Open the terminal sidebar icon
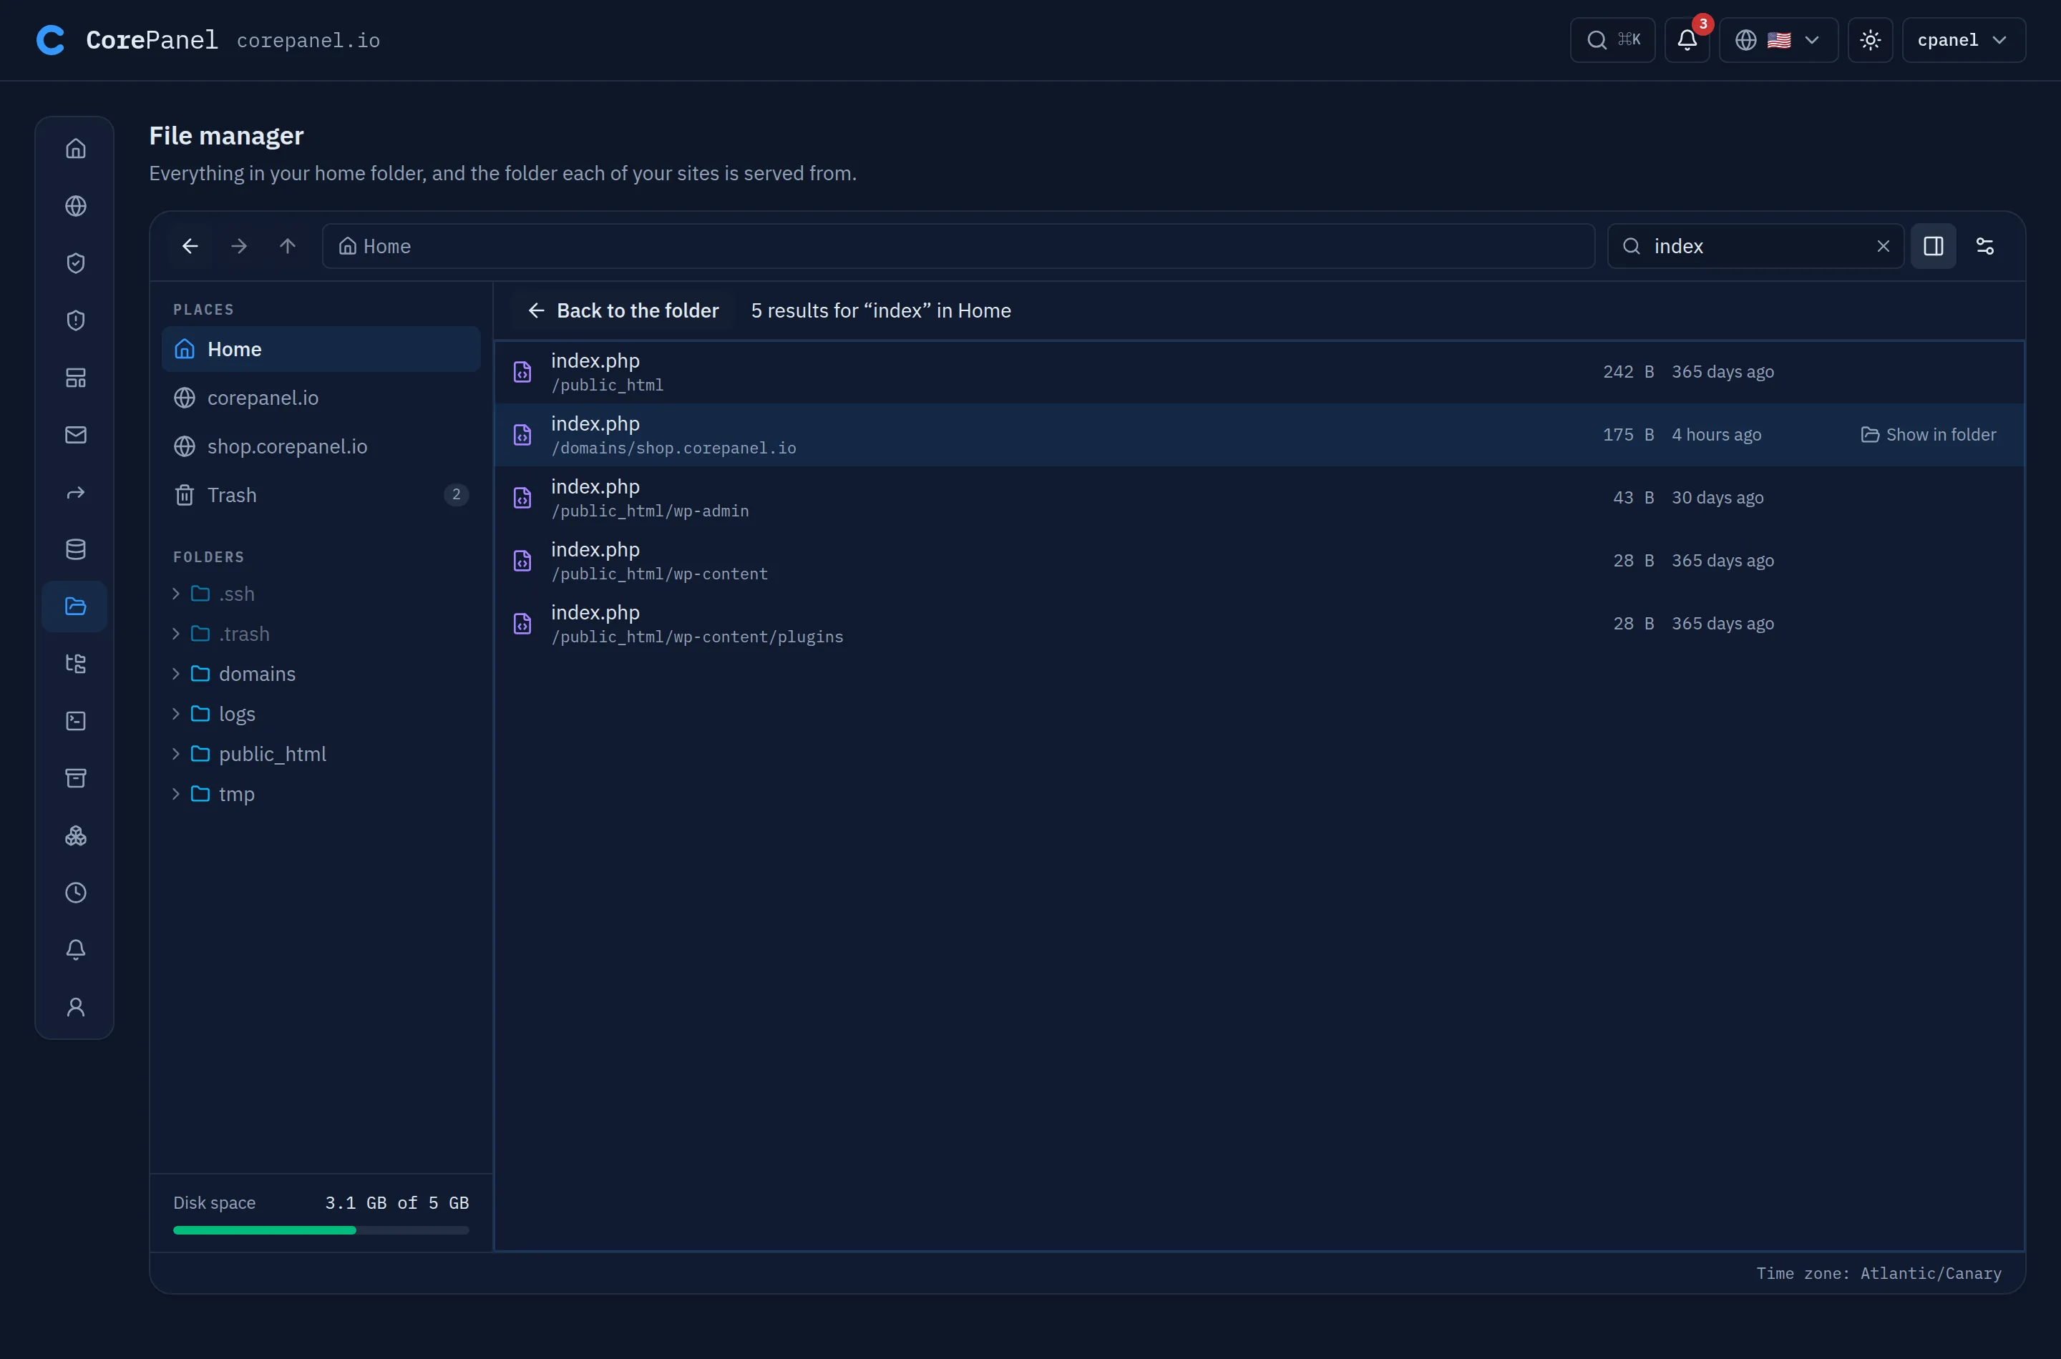Image resolution: width=2061 pixels, height=1359 pixels. 75,720
